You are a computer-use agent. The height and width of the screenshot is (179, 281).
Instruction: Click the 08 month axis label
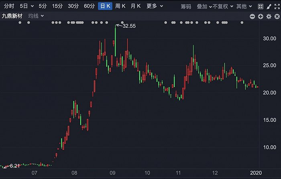(74, 173)
